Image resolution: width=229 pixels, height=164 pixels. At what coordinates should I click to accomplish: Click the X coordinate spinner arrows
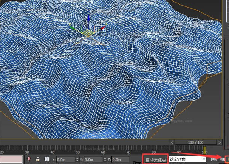pos(77,159)
